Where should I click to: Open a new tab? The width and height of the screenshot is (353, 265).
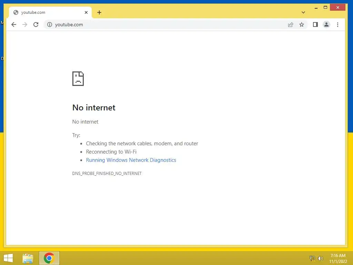tap(99, 12)
